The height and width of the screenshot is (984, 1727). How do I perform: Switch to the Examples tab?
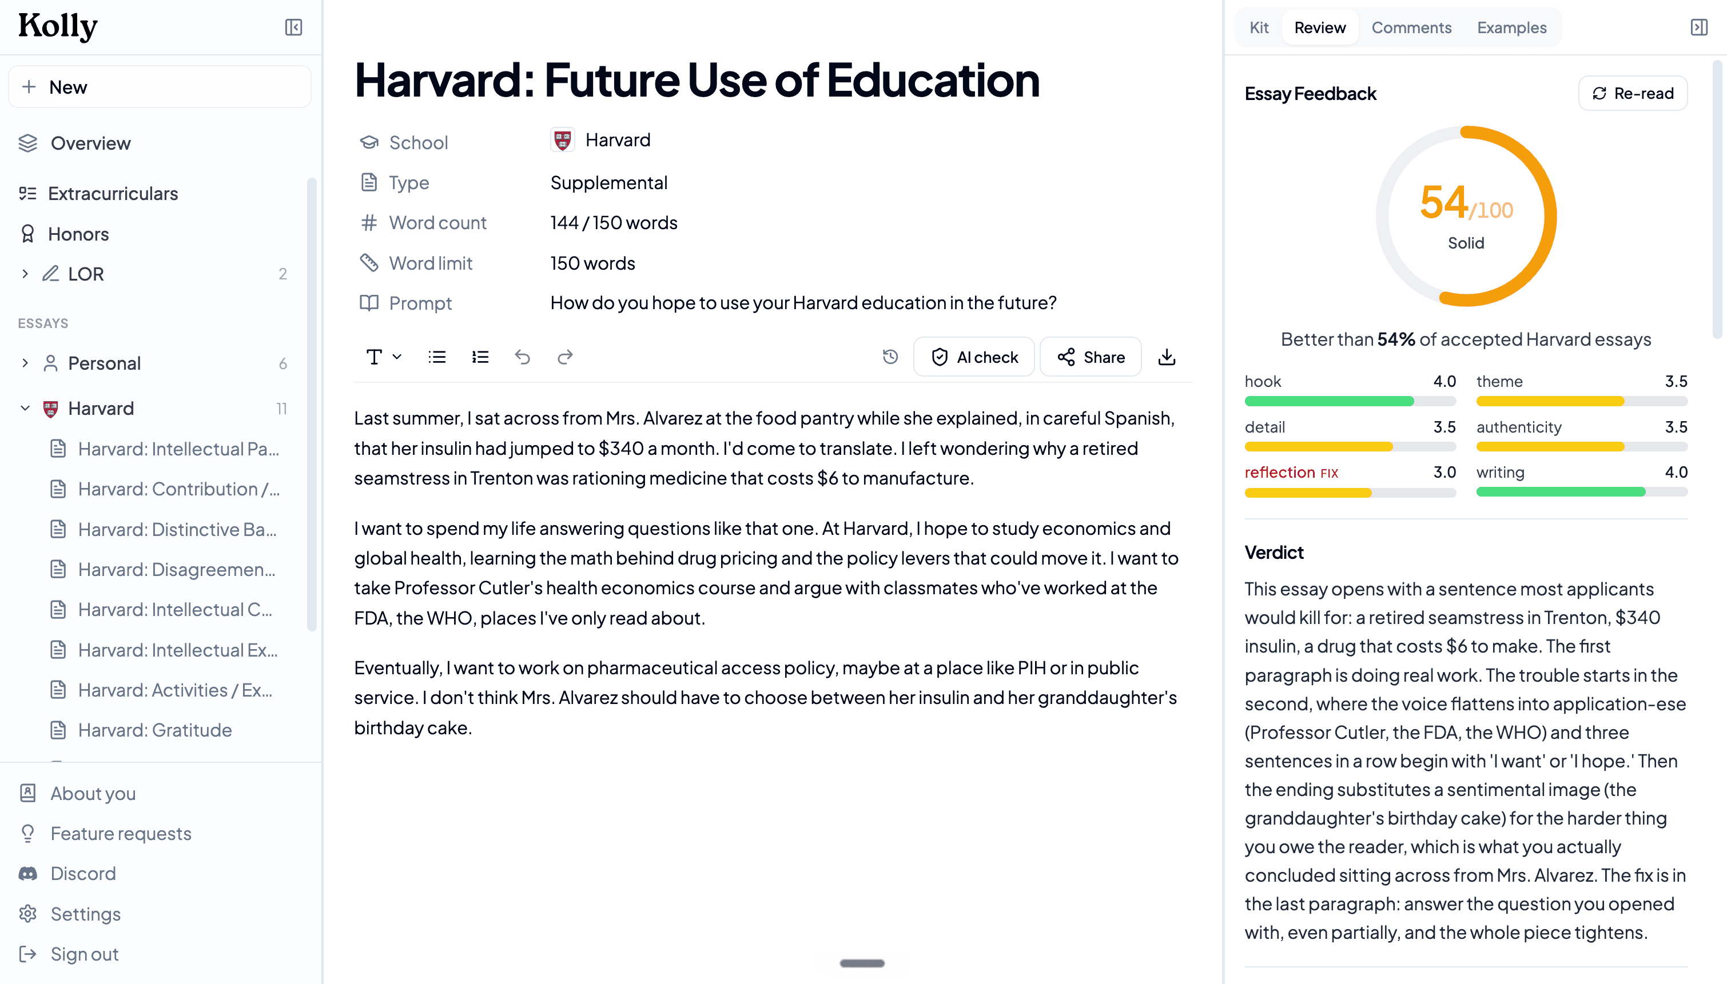coord(1512,27)
